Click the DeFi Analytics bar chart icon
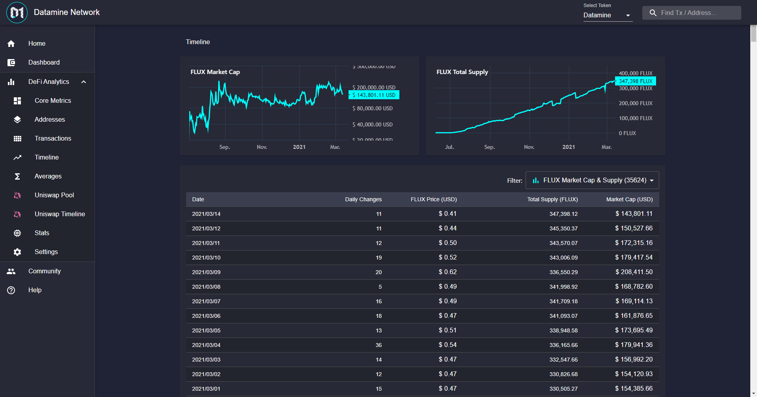 [x=11, y=82]
